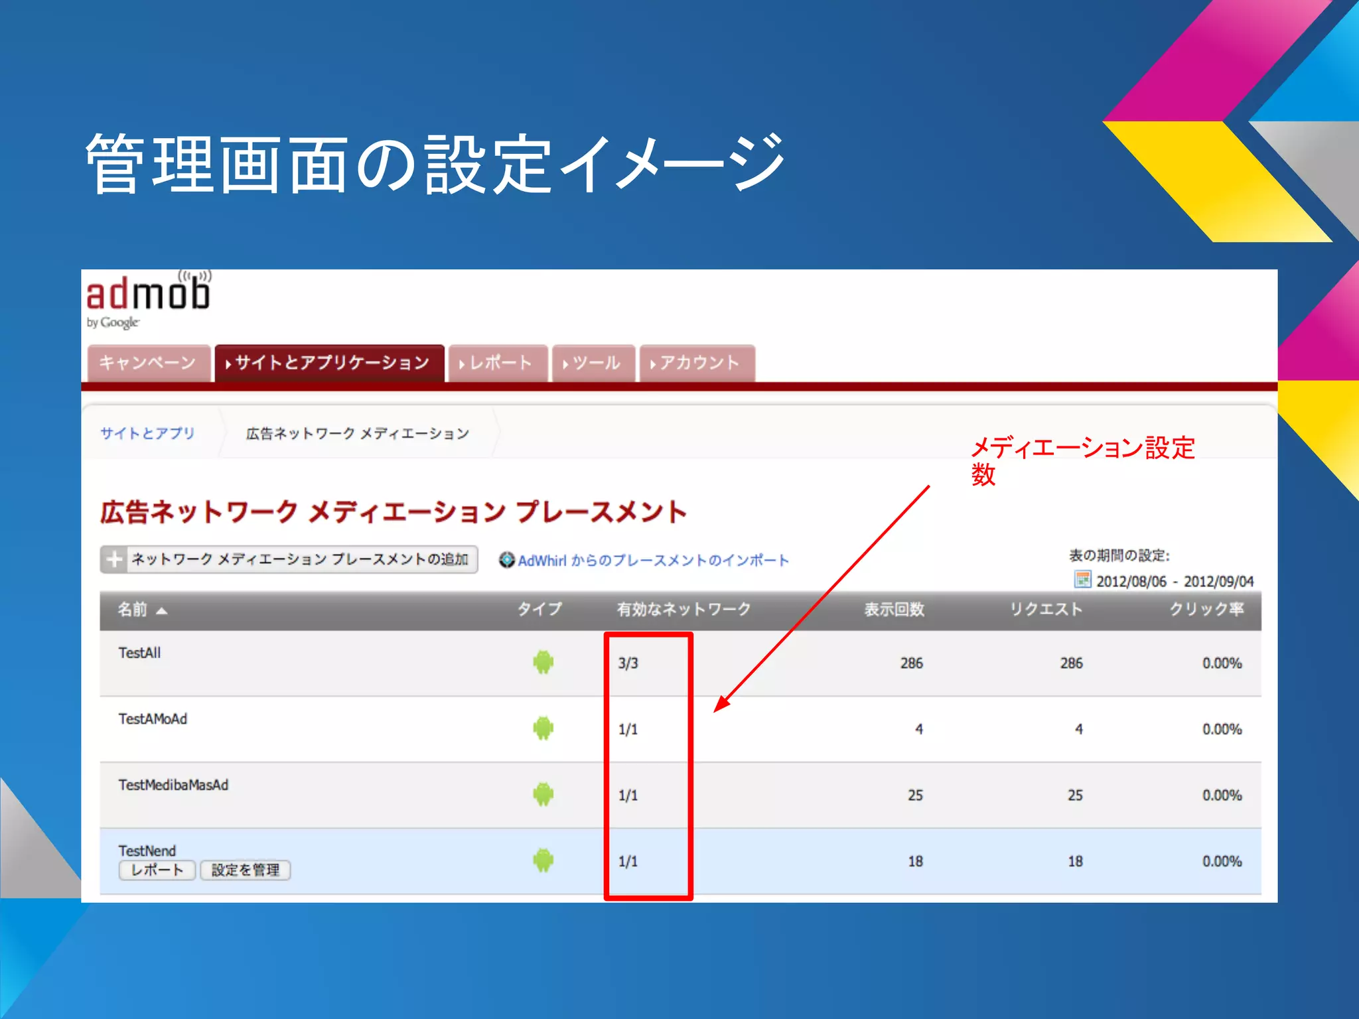
Task: Click the 1/1 networks value for TestNend
Action: click(x=628, y=861)
